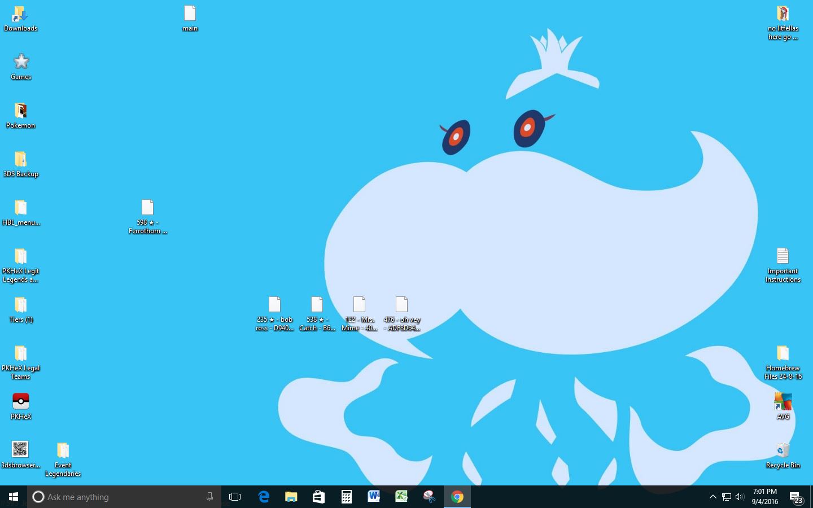The image size is (813, 508).
Task: Select the 'no litfellas here go' archive
Action: click(x=783, y=23)
